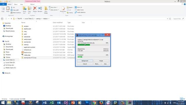Click the Mode button in extraction dialog
Image resolution: width=186 pixels, height=105 pixels.
tap(97, 64)
